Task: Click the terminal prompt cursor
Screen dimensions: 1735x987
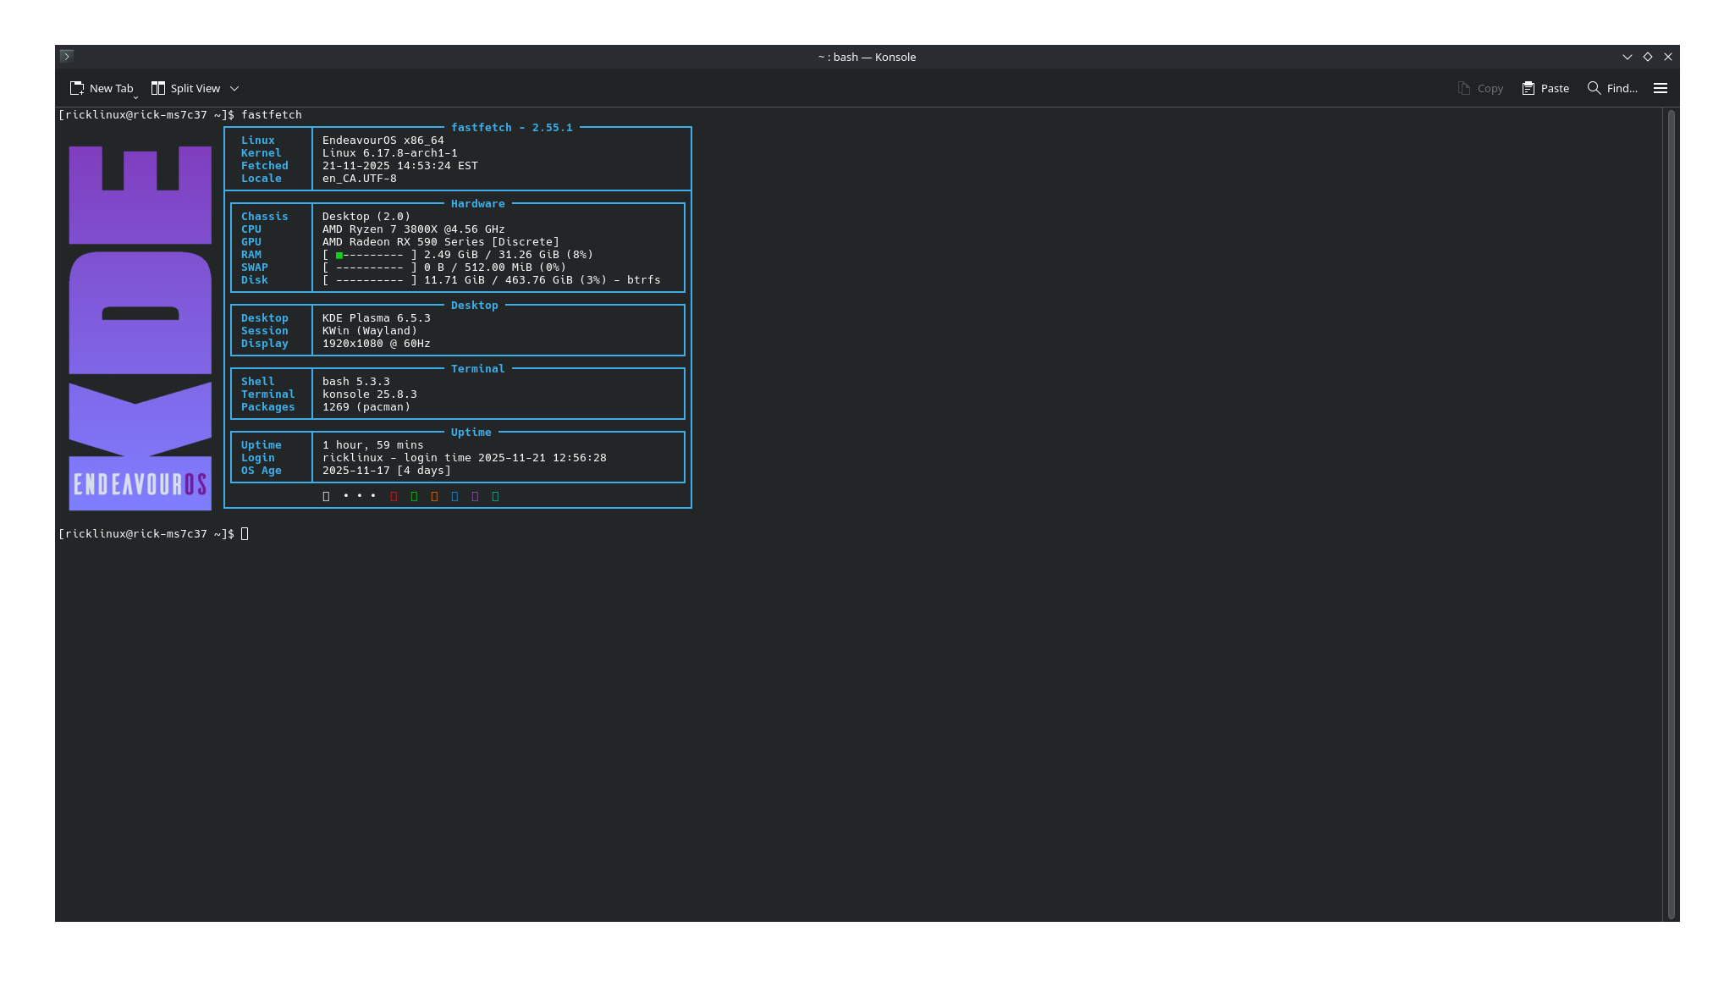Action: [x=245, y=533]
